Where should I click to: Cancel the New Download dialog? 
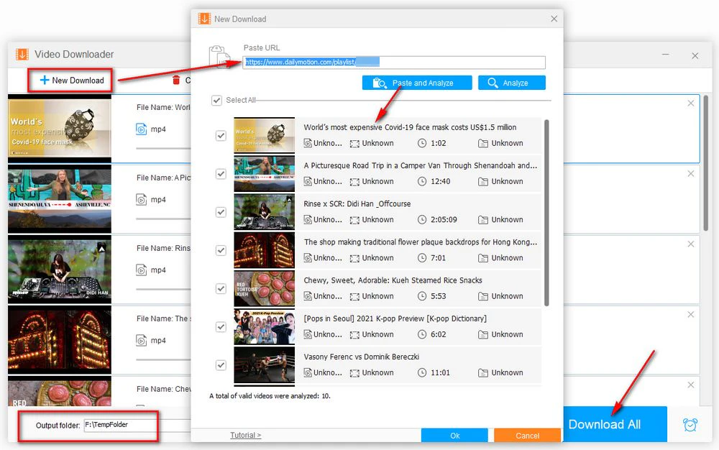click(527, 435)
